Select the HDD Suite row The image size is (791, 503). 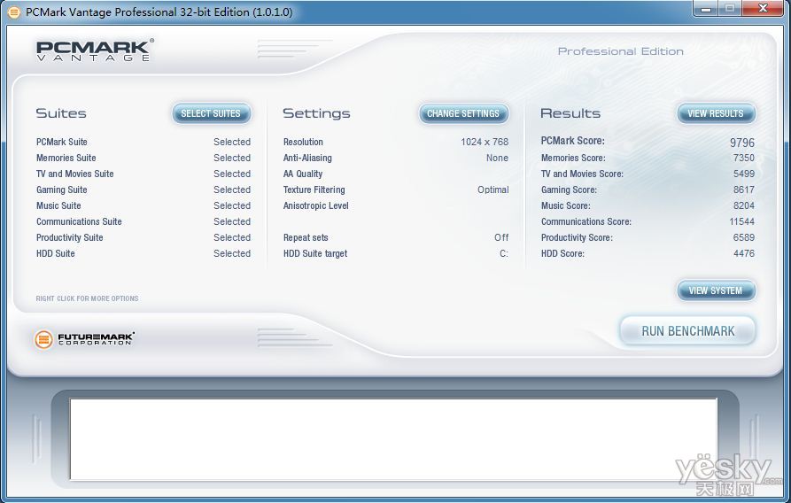point(143,253)
